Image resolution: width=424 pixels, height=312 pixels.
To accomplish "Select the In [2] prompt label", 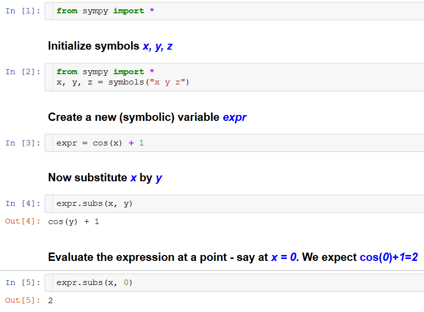I will click(x=23, y=72).
